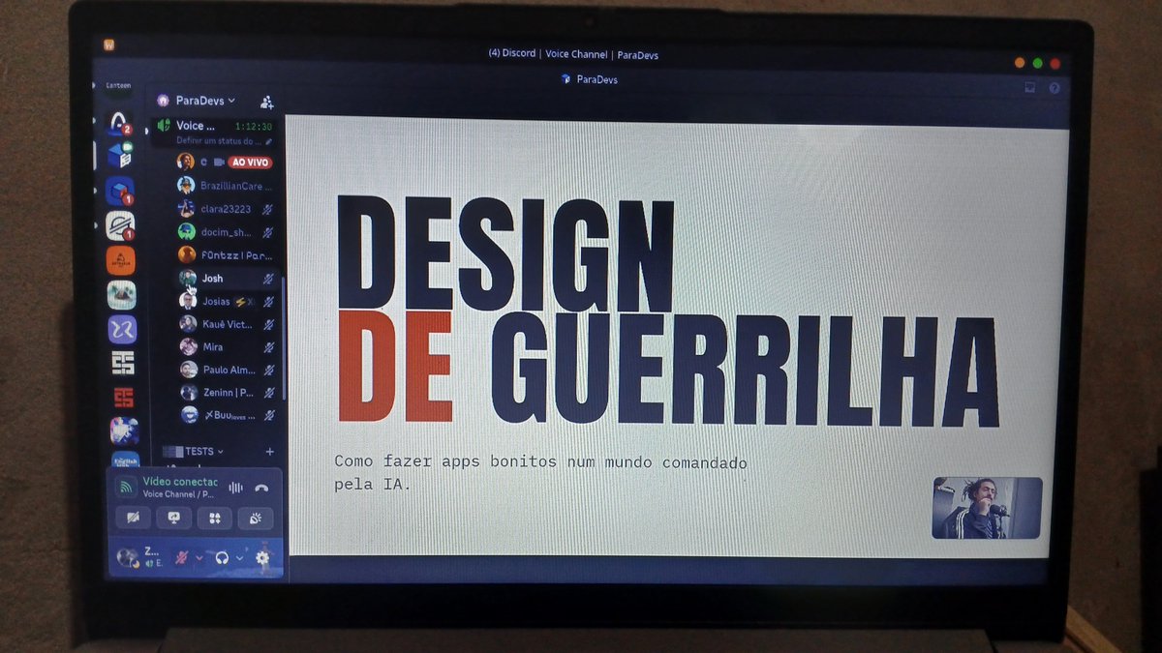The width and height of the screenshot is (1162, 653).
Task: Open the blue box server icon
Action: click(x=121, y=155)
